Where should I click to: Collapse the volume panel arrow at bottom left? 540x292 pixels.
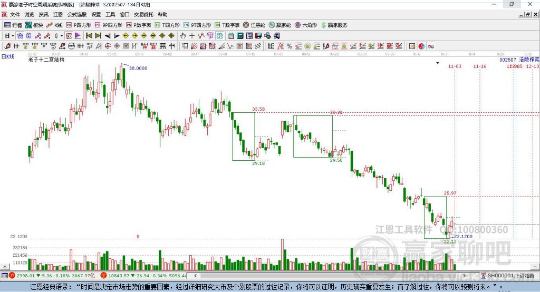click(x=5, y=267)
